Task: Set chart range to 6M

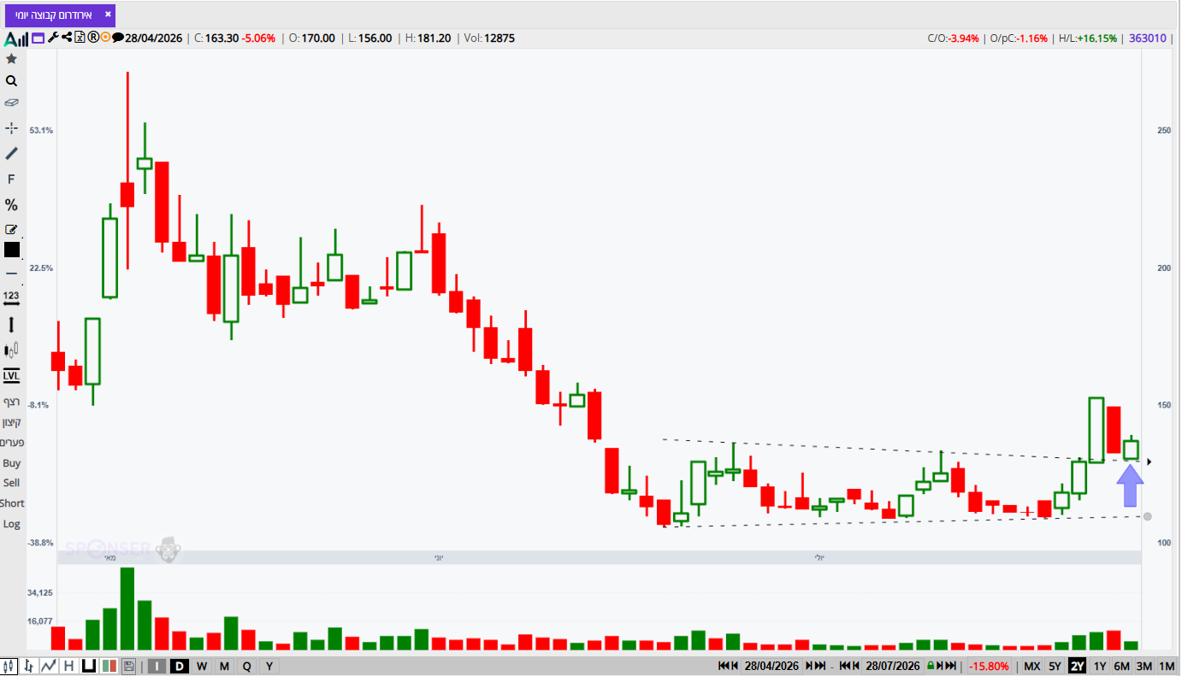Action: [1122, 666]
